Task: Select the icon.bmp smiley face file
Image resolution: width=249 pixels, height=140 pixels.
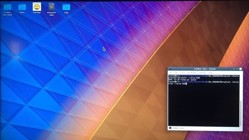Action: [37, 8]
